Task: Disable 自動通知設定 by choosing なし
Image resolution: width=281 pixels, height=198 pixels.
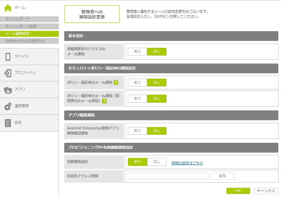Action: 157,162
